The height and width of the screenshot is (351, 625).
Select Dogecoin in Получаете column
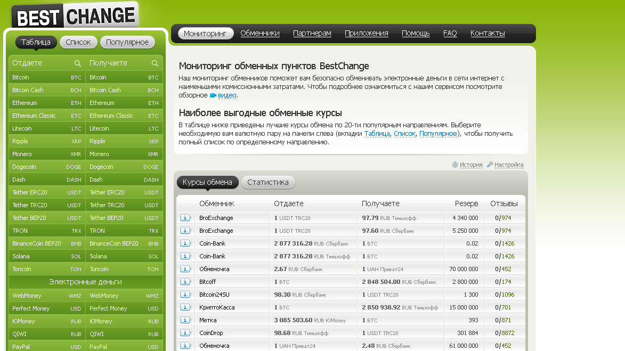pyautogui.click(x=124, y=167)
